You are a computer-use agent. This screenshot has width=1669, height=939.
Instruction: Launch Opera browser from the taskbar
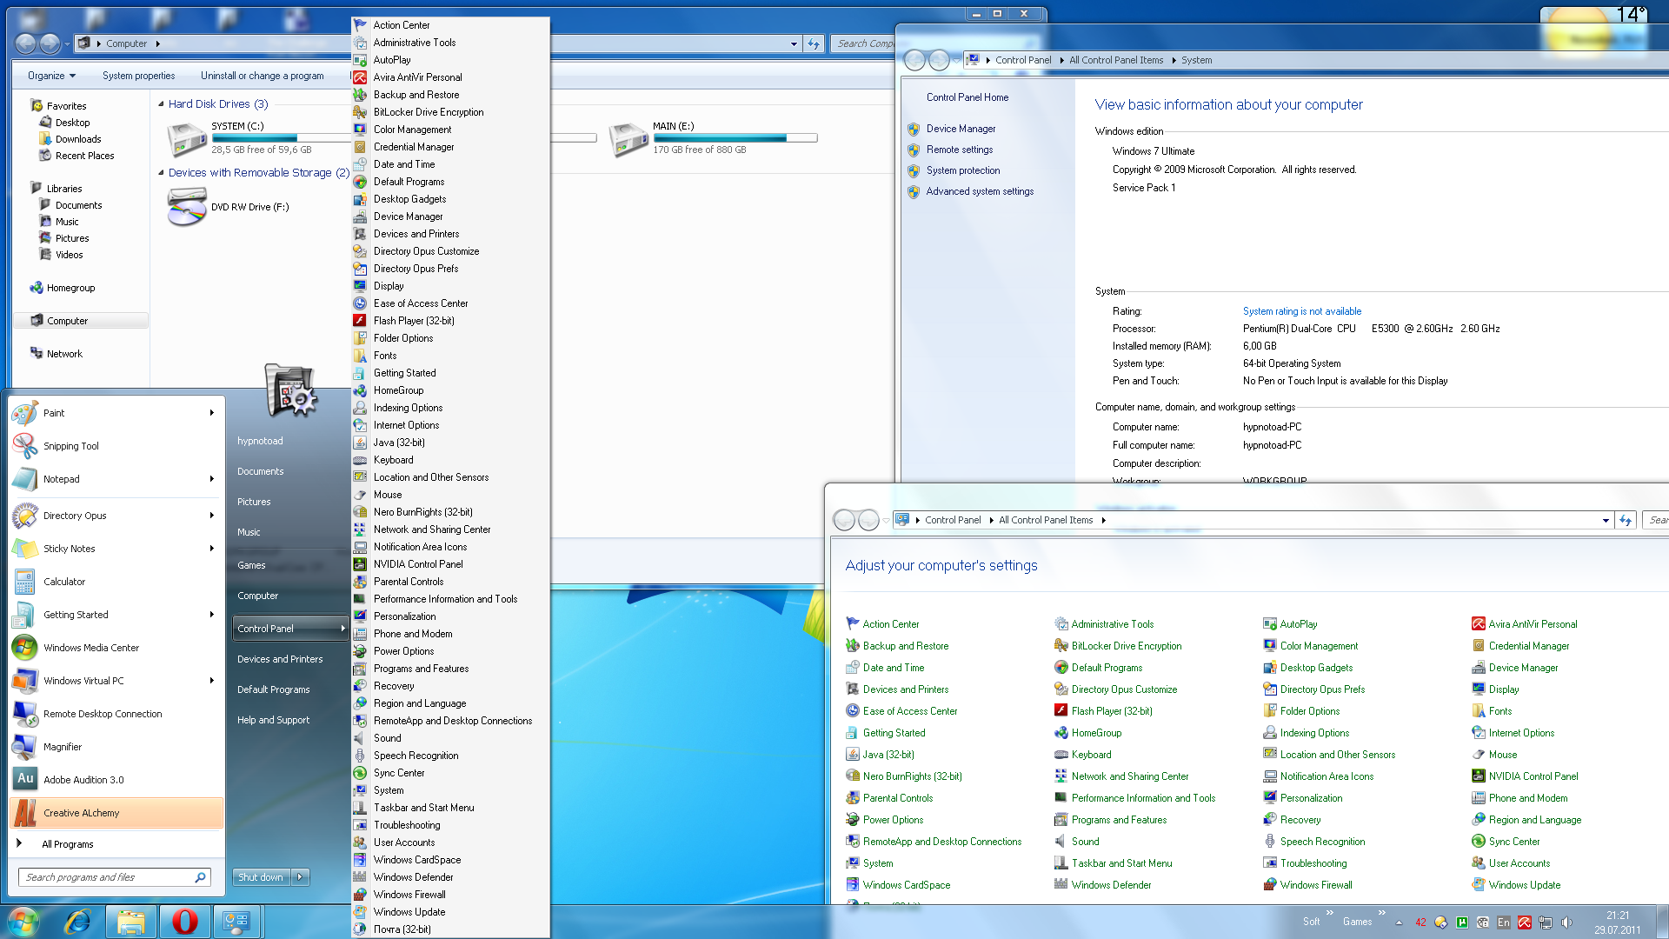(184, 921)
